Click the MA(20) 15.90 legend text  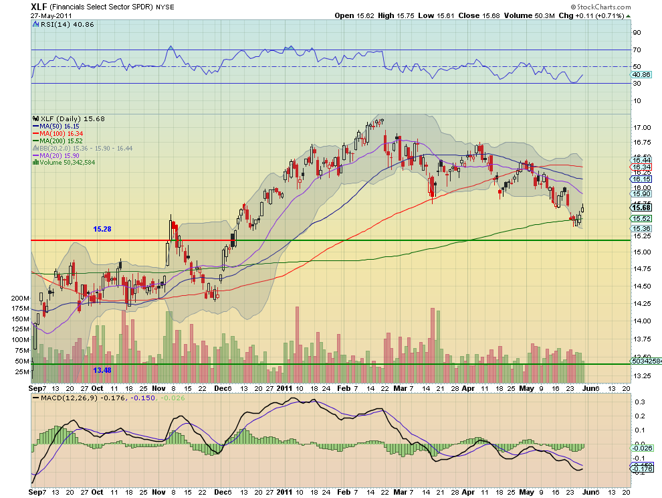(60, 155)
